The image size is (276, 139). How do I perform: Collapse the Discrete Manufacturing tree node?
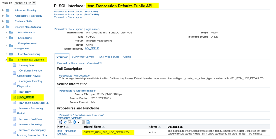3,27
